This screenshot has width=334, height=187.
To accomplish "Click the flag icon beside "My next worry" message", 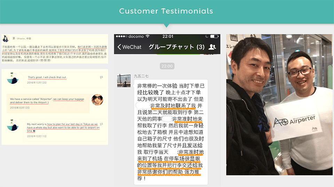I will tap(101, 124).
